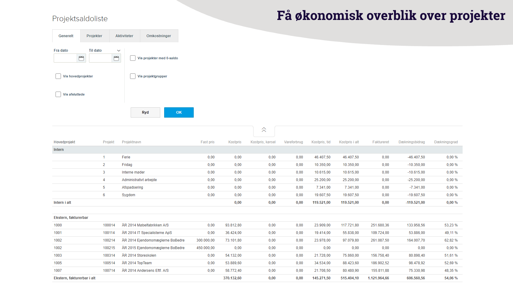Select the Omkostninger tab
The image size is (513, 289).
(159, 36)
